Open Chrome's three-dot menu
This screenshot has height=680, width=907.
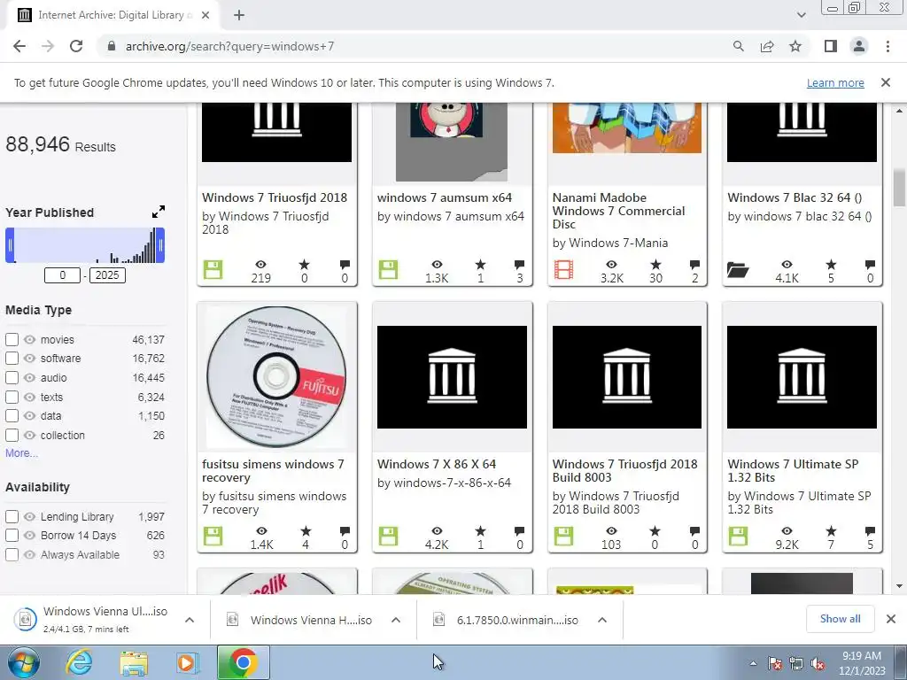(888, 46)
